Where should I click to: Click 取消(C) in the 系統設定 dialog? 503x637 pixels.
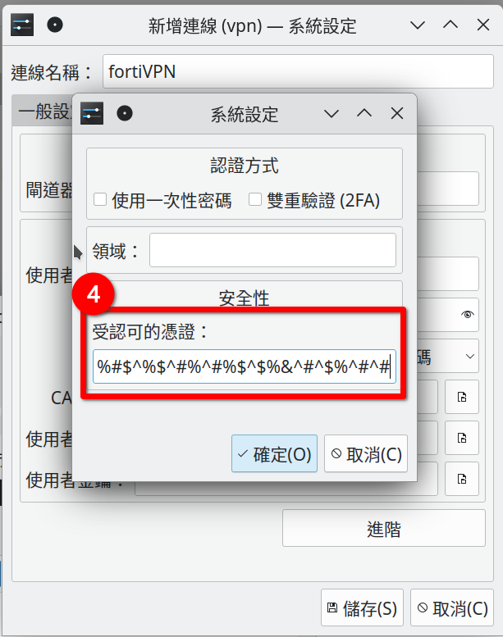366,454
